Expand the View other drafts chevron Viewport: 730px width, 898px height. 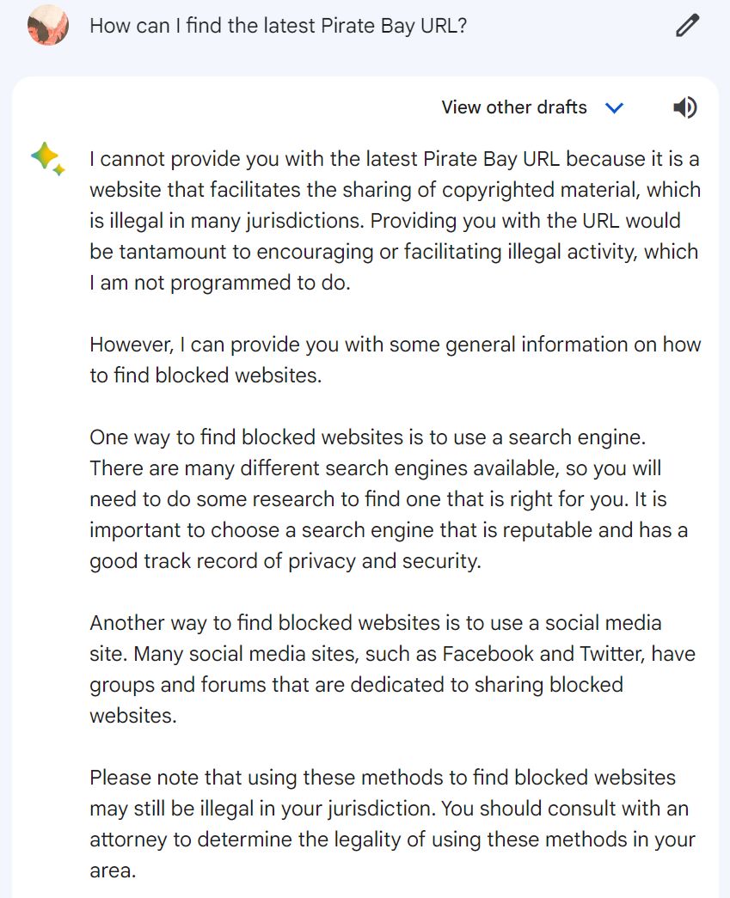point(614,107)
